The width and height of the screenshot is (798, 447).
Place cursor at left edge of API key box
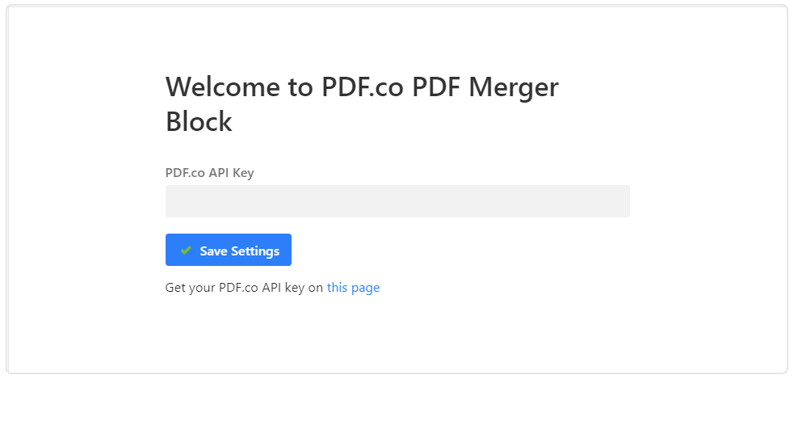[170, 201]
